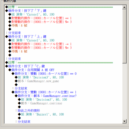Click empty command diamond below first 待機 row
Image resolution: width=129 pixels, height=129 pixels.
(10, 29)
